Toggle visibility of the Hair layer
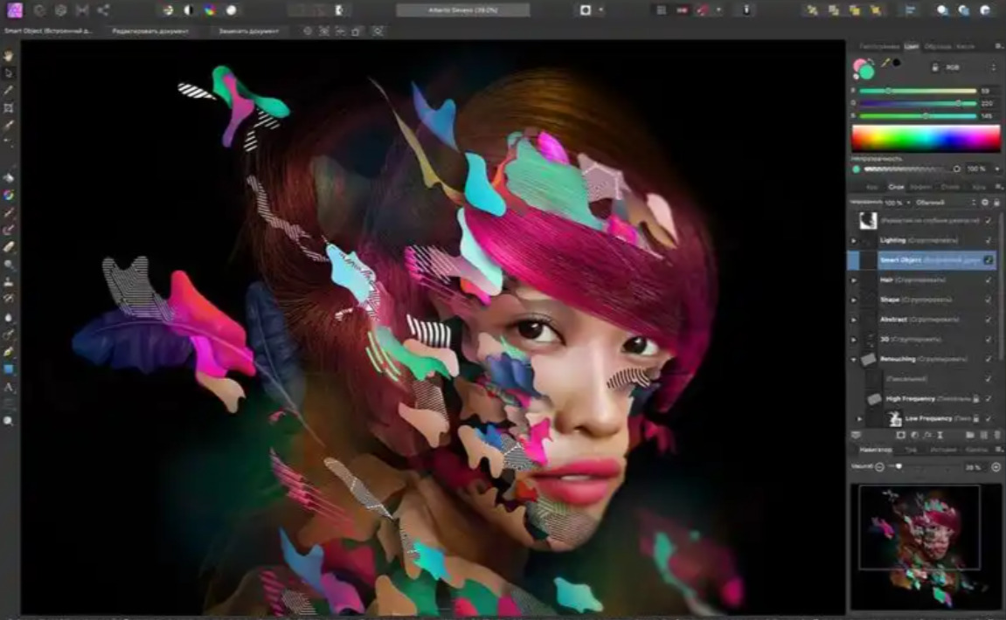The image size is (1006, 620). coord(989,279)
